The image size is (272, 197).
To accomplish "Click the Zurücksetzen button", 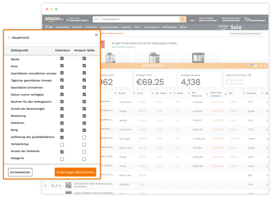I will [x=20, y=172].
